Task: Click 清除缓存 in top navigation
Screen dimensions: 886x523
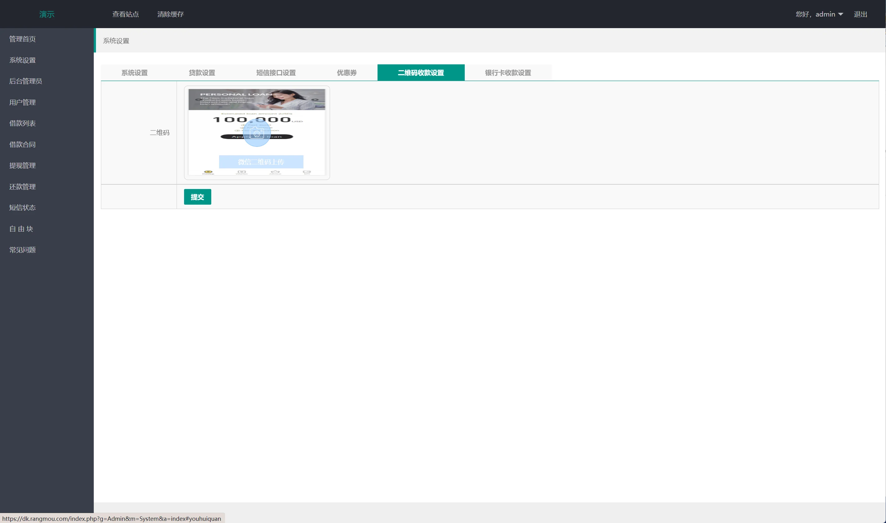Action: [171, 14]
